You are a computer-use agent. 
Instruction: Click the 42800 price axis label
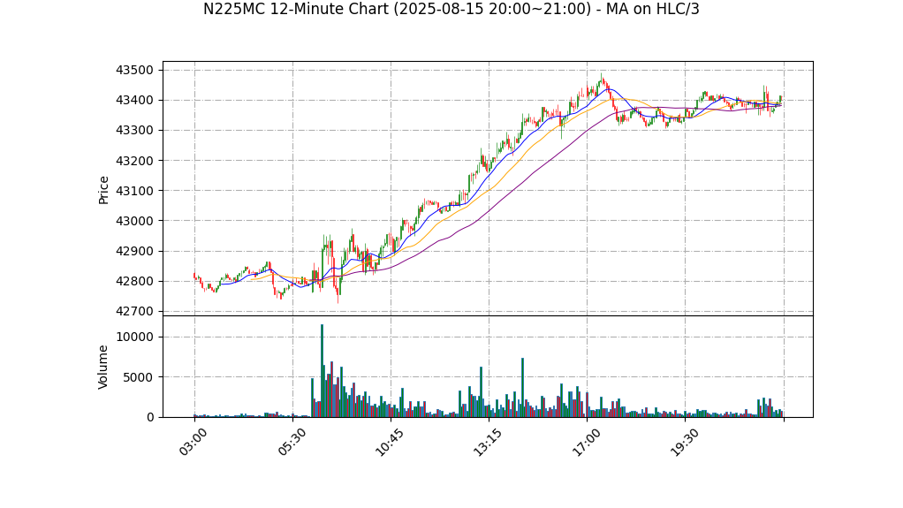click(135, 281)
